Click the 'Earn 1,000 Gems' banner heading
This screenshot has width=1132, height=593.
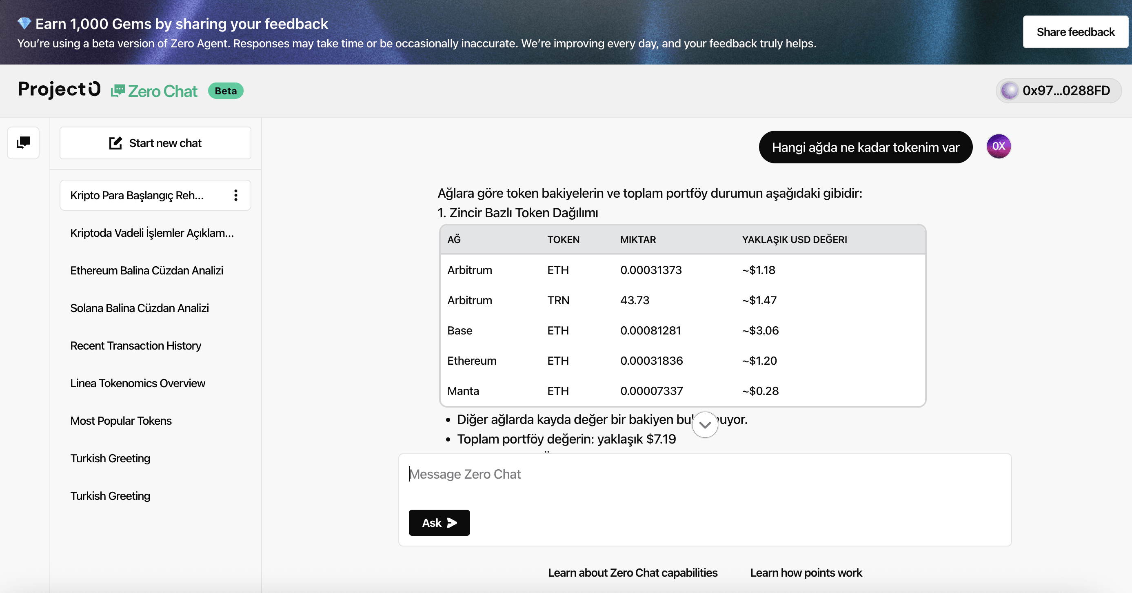point(182,23)
